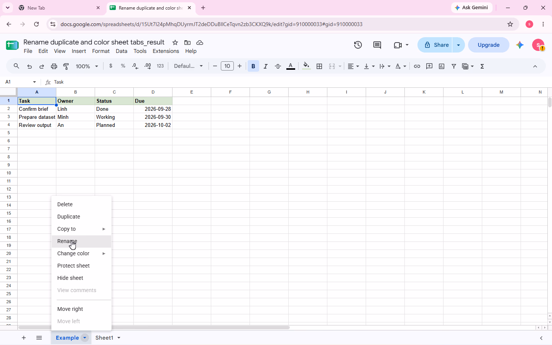Add a new sheet with plus button
The height and width of the screenshot is (345, 552).
click(x=24, y=338)
